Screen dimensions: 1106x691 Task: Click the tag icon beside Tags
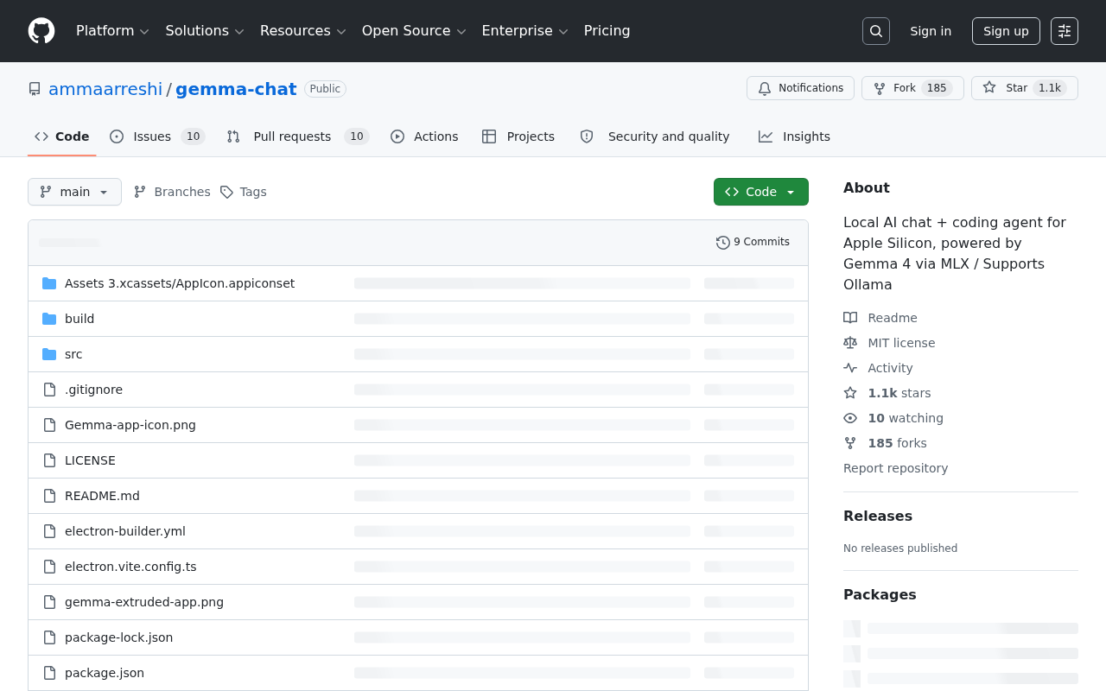click(x=226, y=192)
